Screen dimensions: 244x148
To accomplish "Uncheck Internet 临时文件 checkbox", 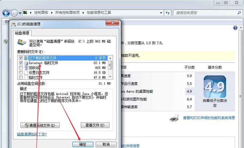I will pyautogui.click(x=21, y=63).
